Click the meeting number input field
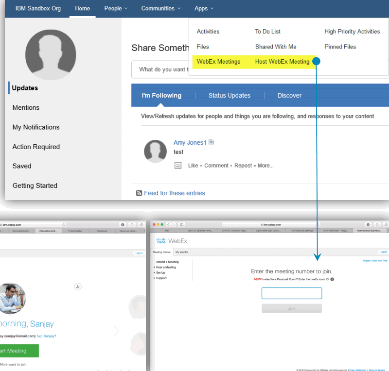Viewport: 389px width, 371px height. pyautogui.click(x=292, y=293)
